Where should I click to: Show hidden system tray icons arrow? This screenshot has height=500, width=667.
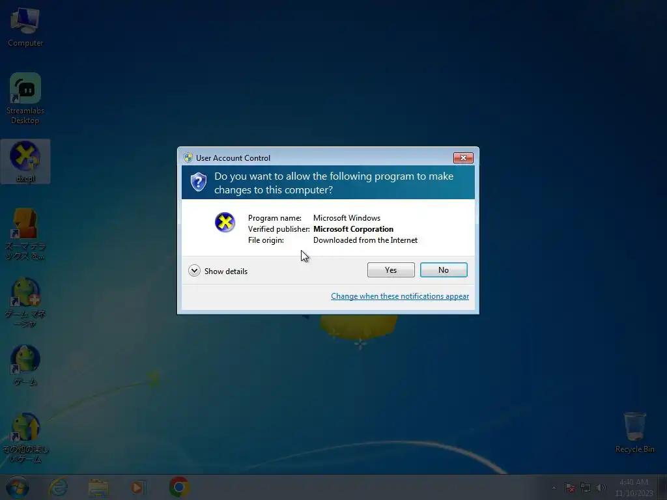pos(554,488)
